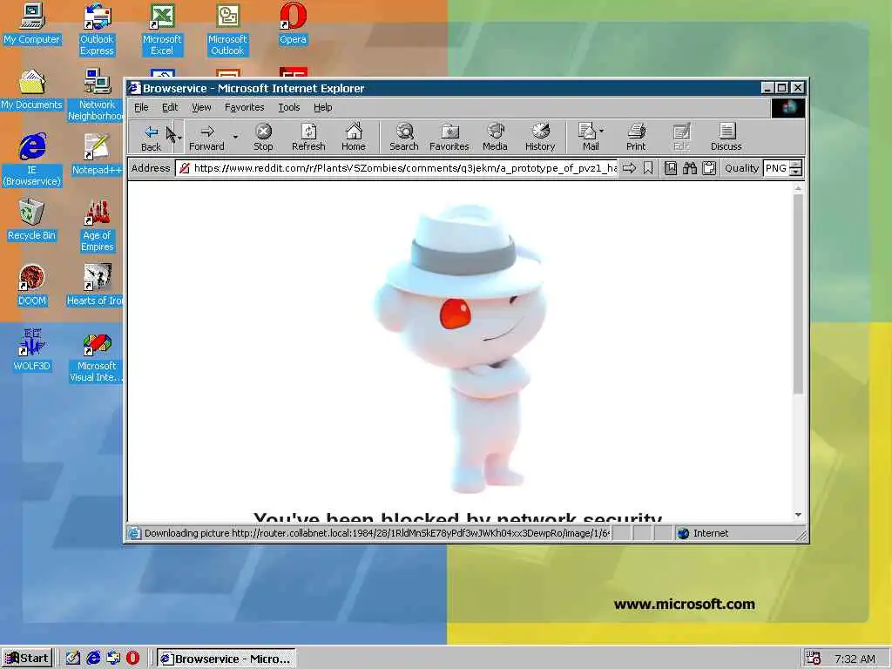Show the History pane
The width and height of the screenshot is (892, 669).
point(540,137)
